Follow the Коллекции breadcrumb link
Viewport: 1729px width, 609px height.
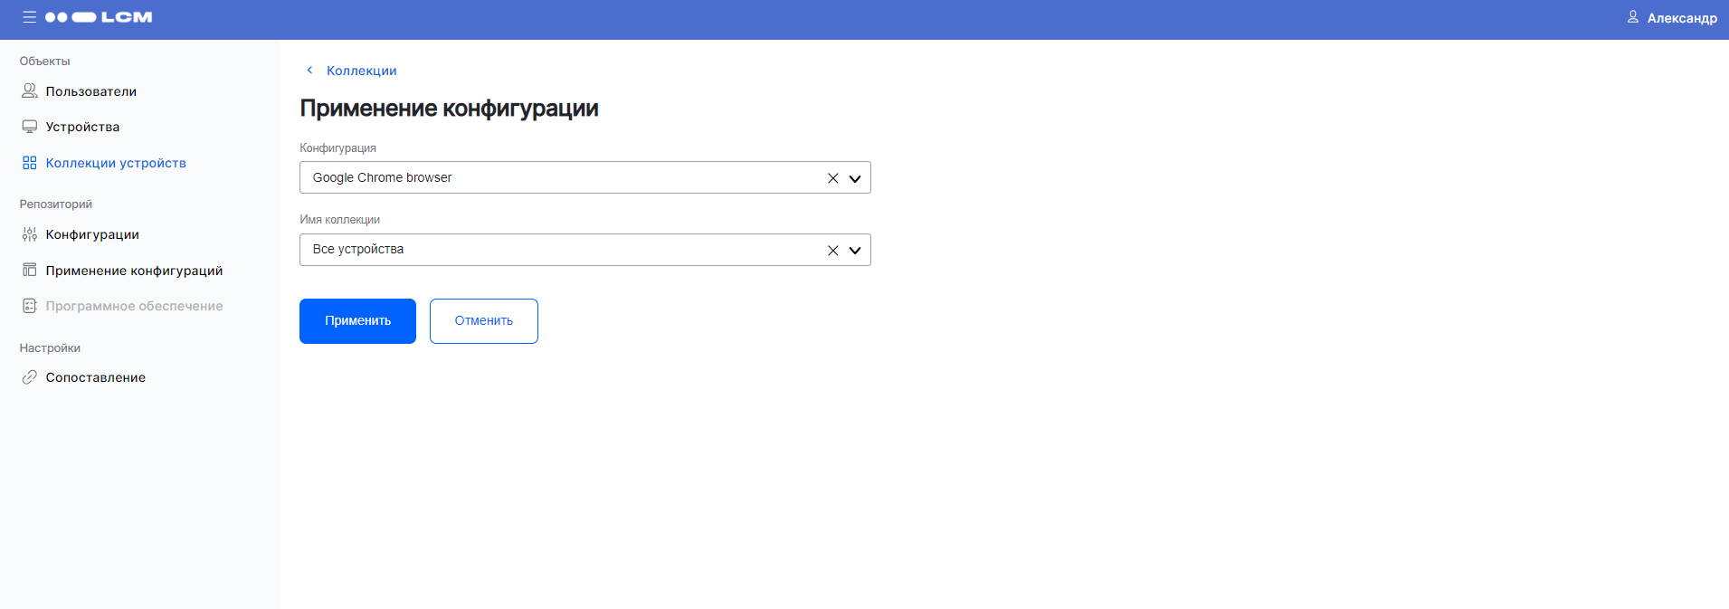362,70
